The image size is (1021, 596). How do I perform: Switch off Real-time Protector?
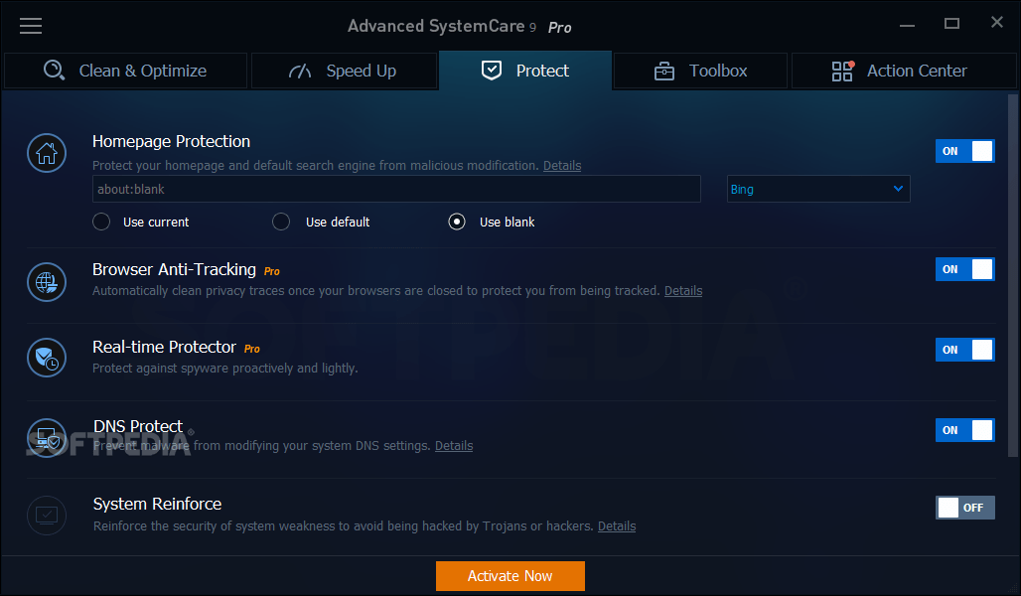tap(965, 350)
